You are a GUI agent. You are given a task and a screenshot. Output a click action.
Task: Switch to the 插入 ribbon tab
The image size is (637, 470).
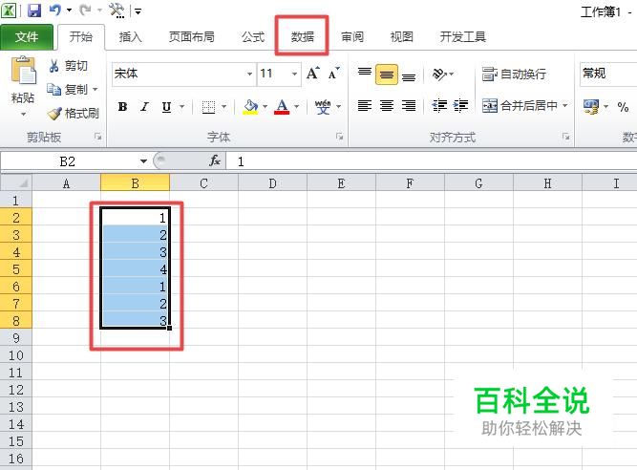pos(130,37)
